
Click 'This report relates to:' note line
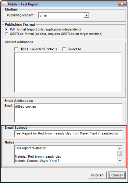(30, 148)
